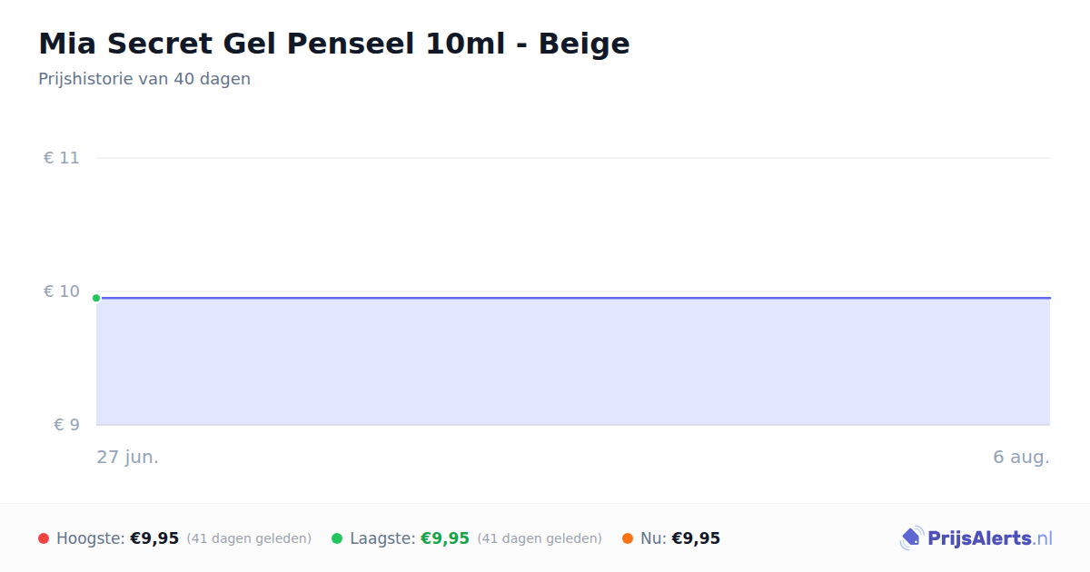Viewport: 1090px width, 572px height.
Task: Click the Laagste price €9,95 in green
Action: [445, 538]
